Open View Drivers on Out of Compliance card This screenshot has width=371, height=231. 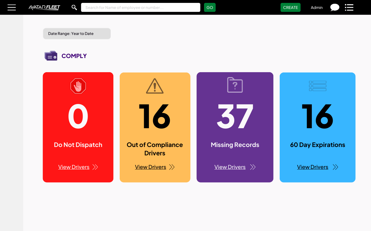[x=150, y=167]
